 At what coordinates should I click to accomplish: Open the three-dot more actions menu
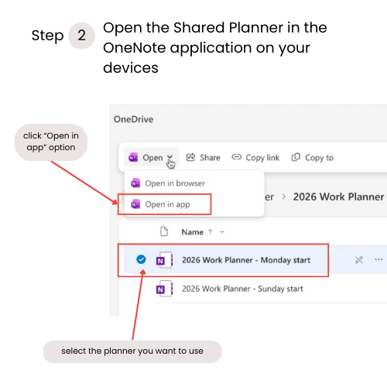pyautogui.click(x=378, y=259)
